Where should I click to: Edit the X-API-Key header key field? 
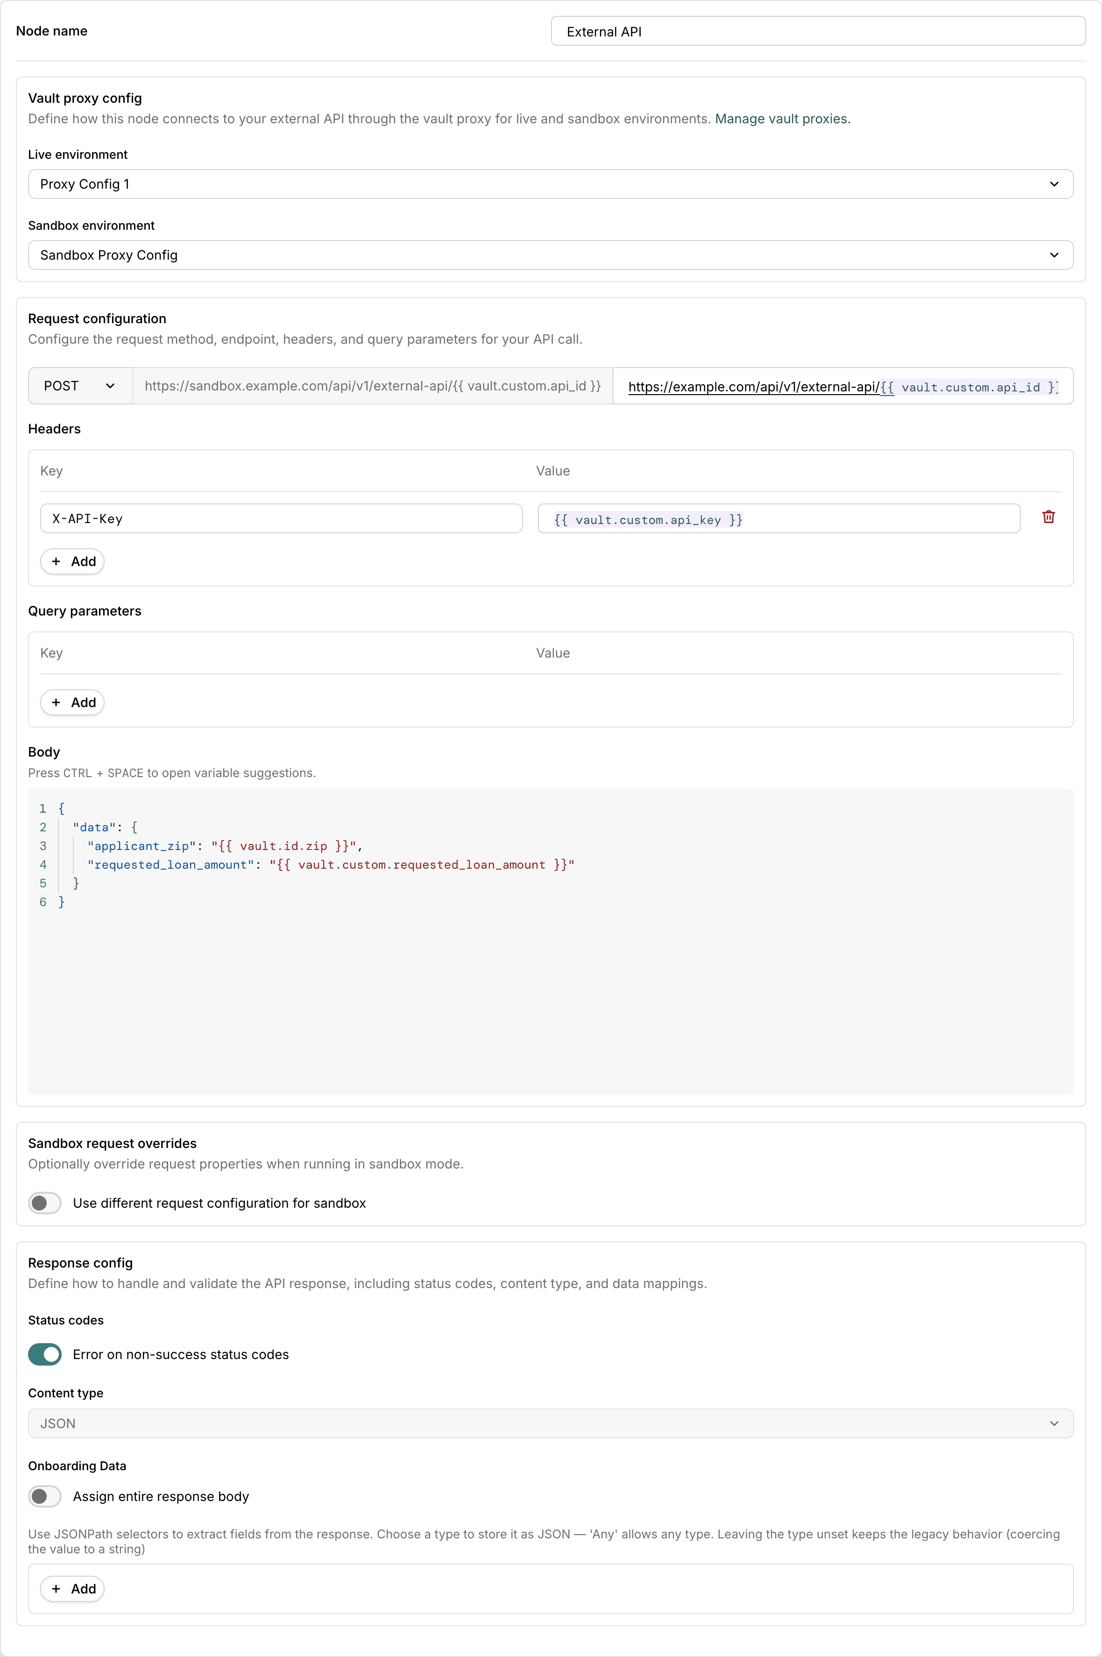coord(281,518)
